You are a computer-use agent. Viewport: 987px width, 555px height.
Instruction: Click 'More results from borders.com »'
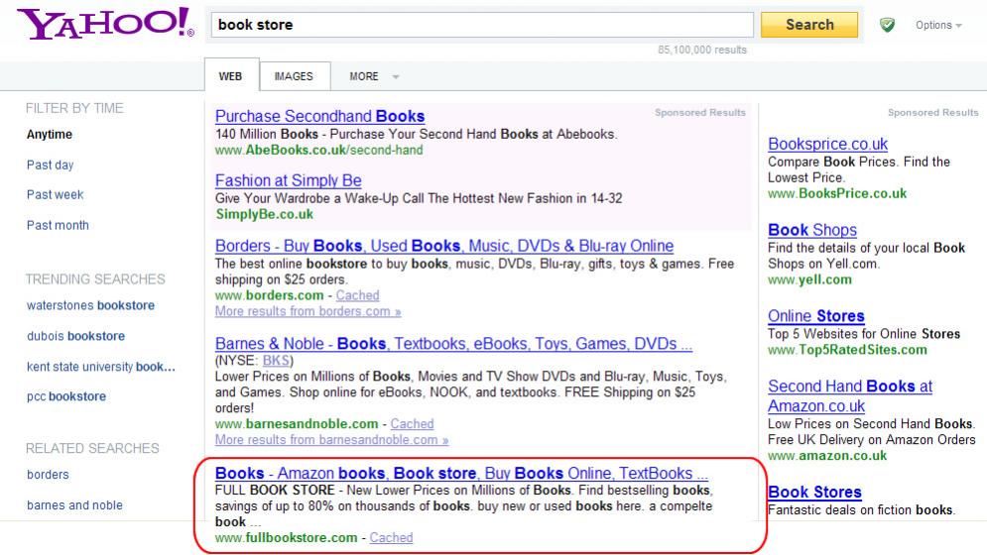[x=308, y=311]
